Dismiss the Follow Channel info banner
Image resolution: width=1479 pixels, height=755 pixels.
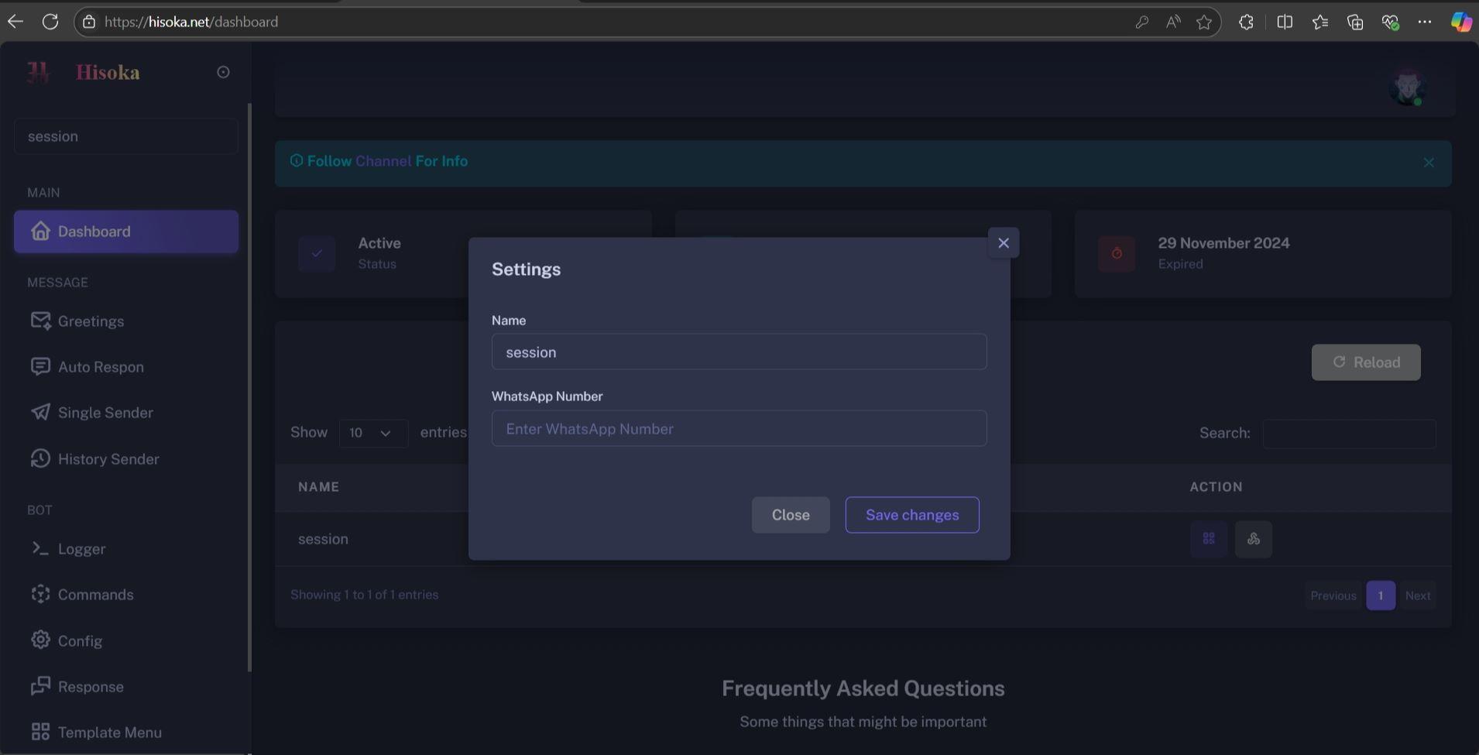coord(1428,163)
